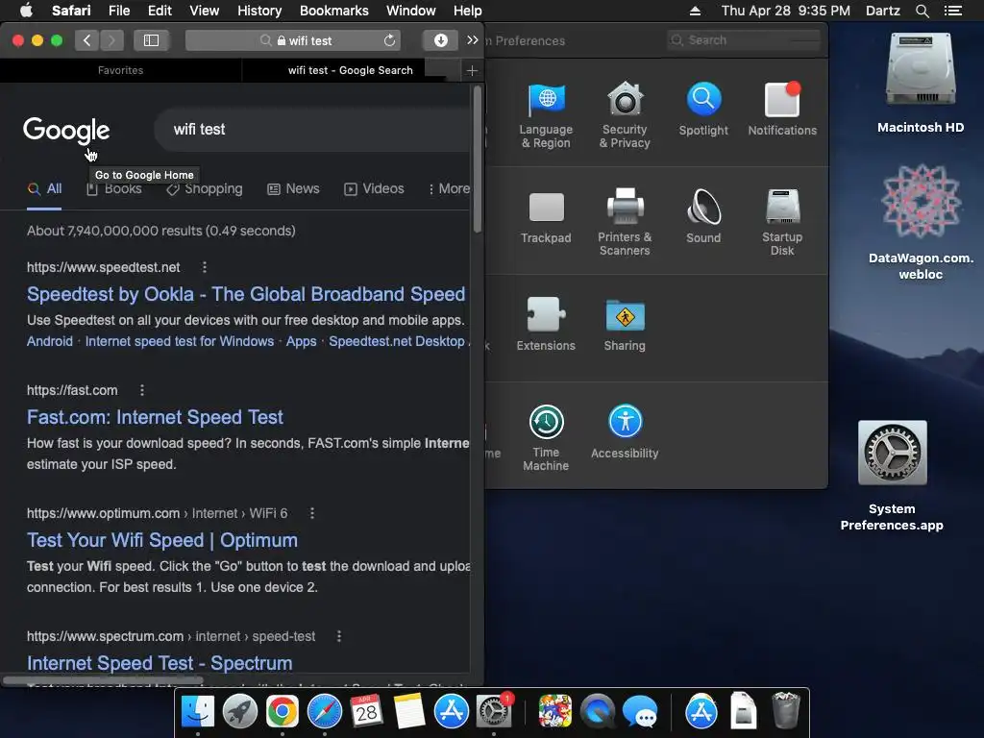
Task: Open the Apple menu
Action: click(26, 11)
